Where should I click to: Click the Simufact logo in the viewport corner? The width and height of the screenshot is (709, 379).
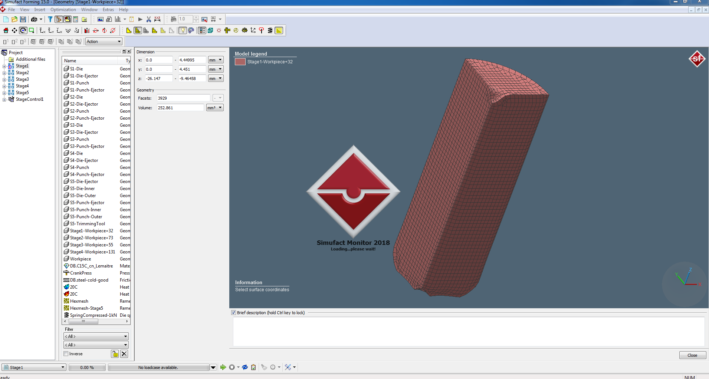pyautogui.click(x=697, y=59)
